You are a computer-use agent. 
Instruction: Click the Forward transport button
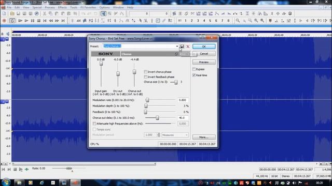[x=57, y=21]
